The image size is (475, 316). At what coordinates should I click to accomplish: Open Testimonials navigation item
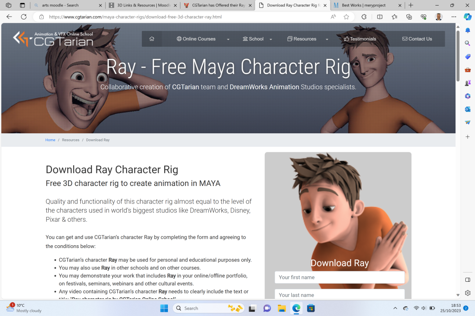360,39
